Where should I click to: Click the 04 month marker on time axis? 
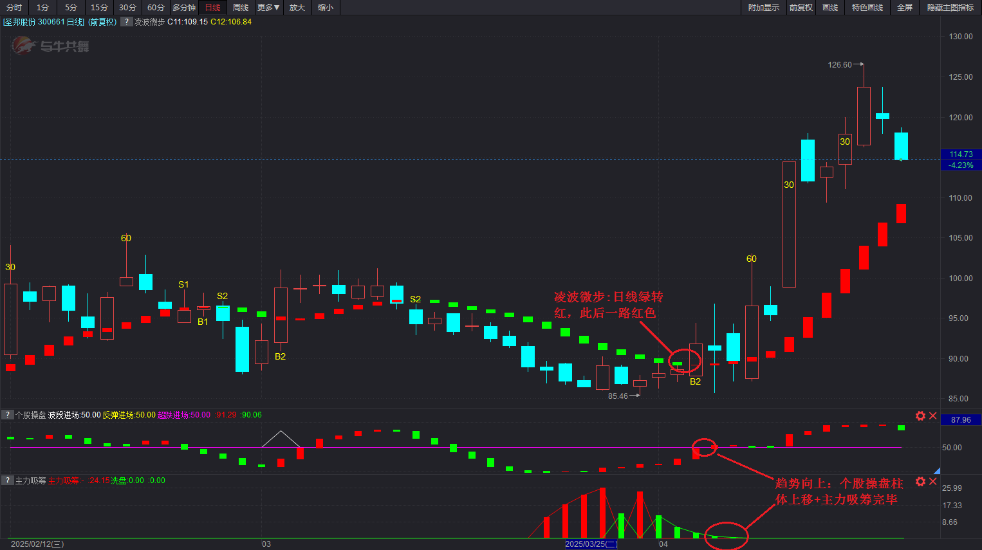[x=663, y=544]
